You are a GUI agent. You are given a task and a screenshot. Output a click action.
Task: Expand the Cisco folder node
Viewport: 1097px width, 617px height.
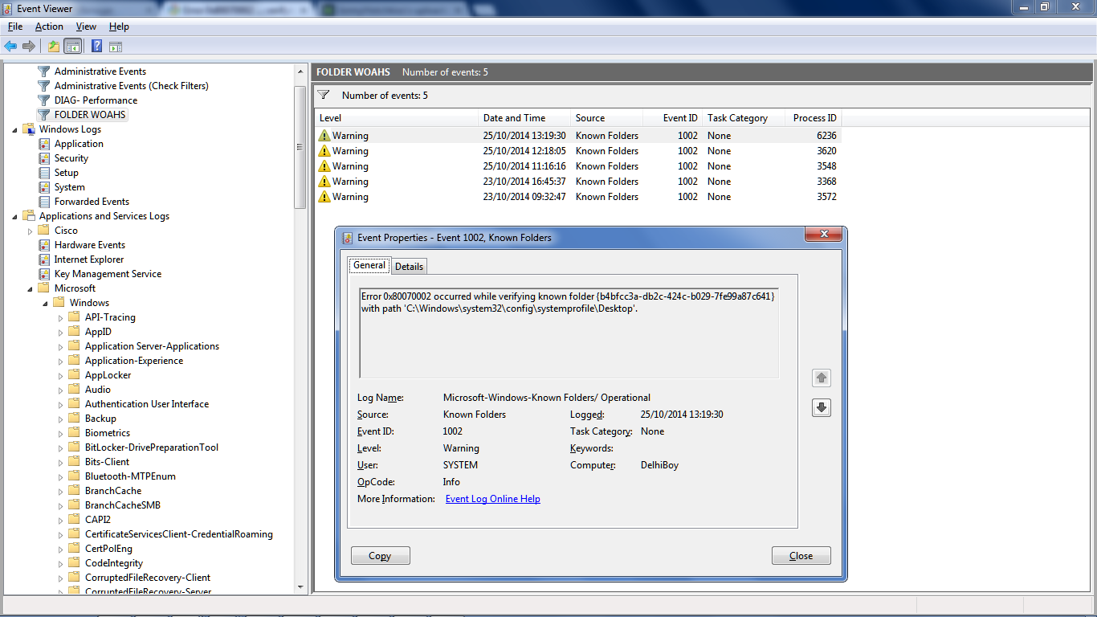31,231
